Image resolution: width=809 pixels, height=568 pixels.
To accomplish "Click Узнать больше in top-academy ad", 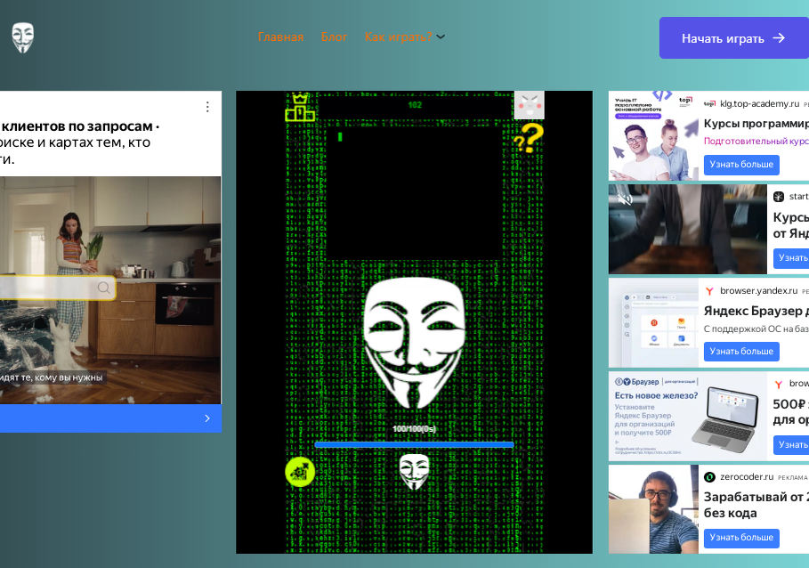I will pos(741,165).
